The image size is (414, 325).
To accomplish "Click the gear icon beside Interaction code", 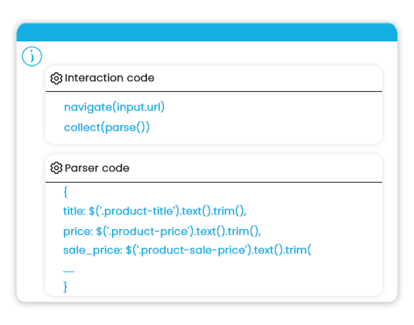I will (x=56, y=78).
